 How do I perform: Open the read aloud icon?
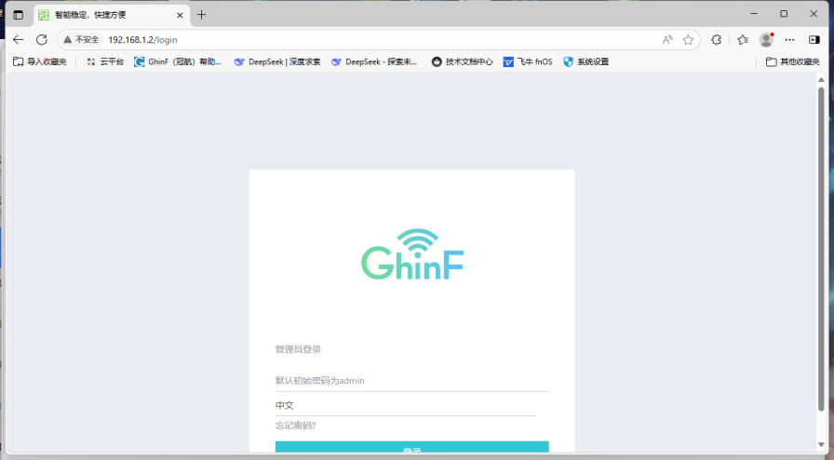coord(667,39)
